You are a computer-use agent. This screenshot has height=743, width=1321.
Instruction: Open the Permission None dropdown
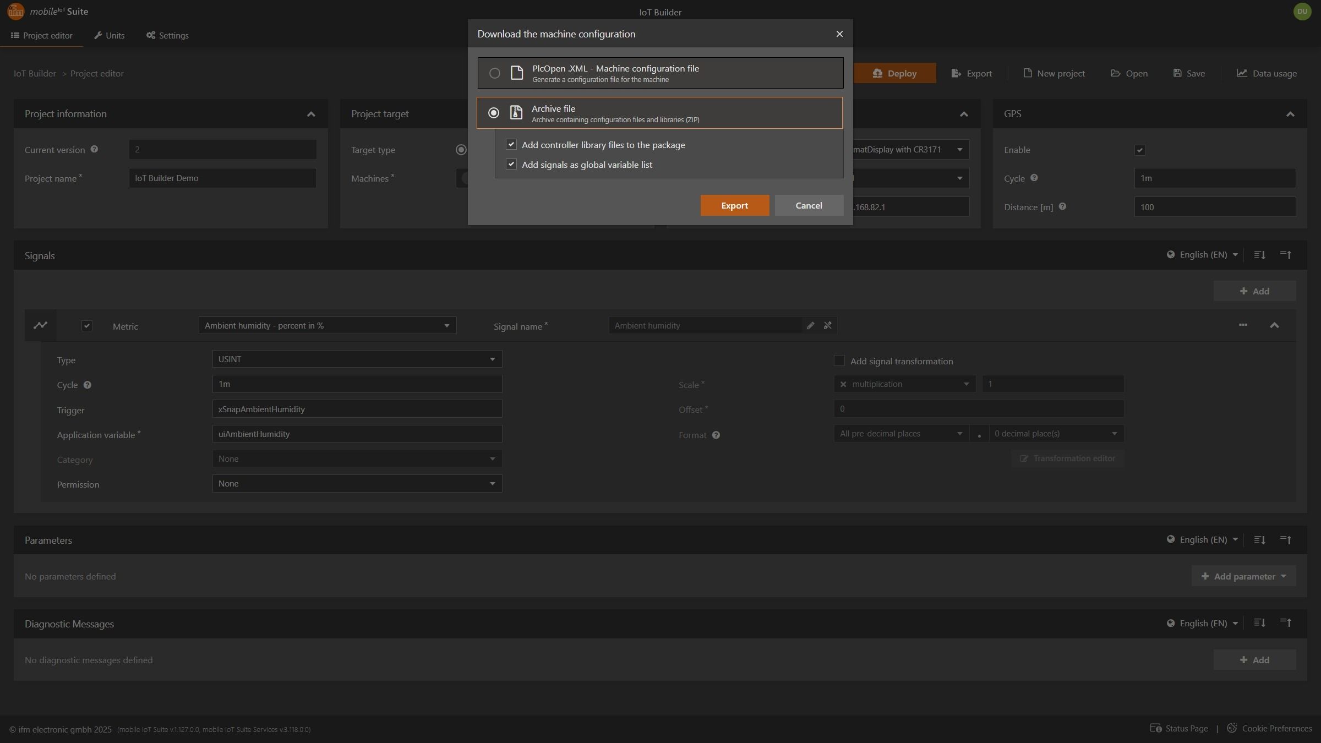[x=357, y=483]
